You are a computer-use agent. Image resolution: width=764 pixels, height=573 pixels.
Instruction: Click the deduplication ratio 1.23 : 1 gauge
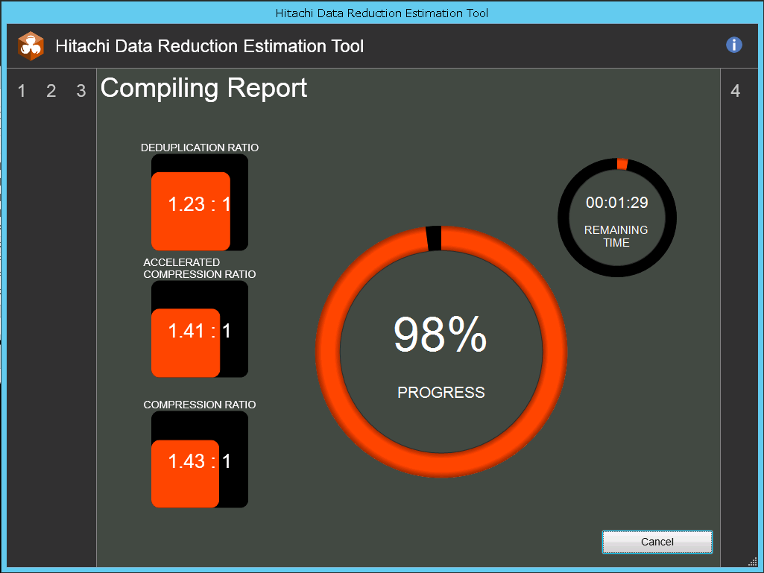(x=200, y=203)
